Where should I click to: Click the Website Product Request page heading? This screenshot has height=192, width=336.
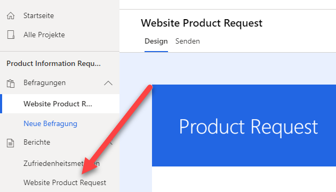(202, 23)
